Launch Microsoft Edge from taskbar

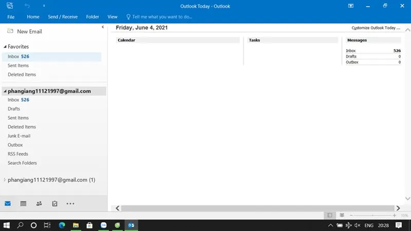pos(62,225)
